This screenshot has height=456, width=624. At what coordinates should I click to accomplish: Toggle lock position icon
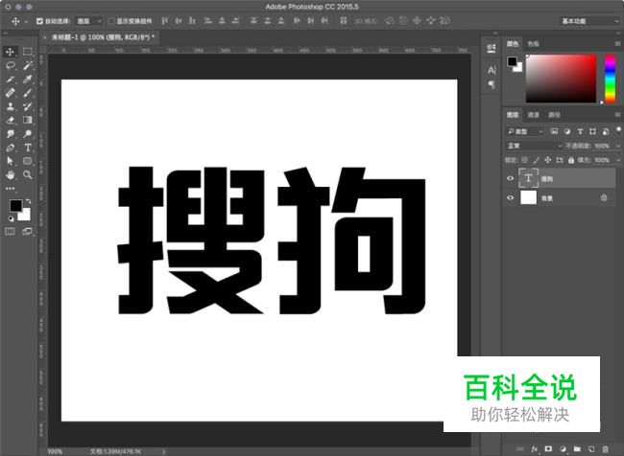(x=547, y=160)
